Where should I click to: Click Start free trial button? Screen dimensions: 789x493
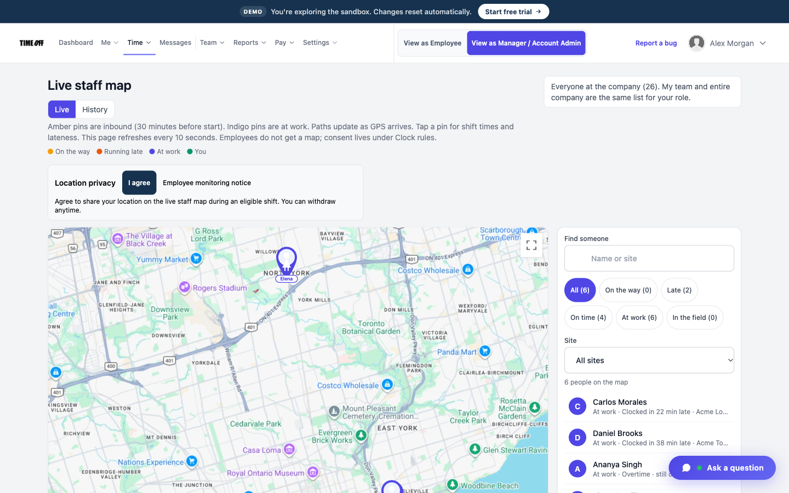click(x=513, y=12)
